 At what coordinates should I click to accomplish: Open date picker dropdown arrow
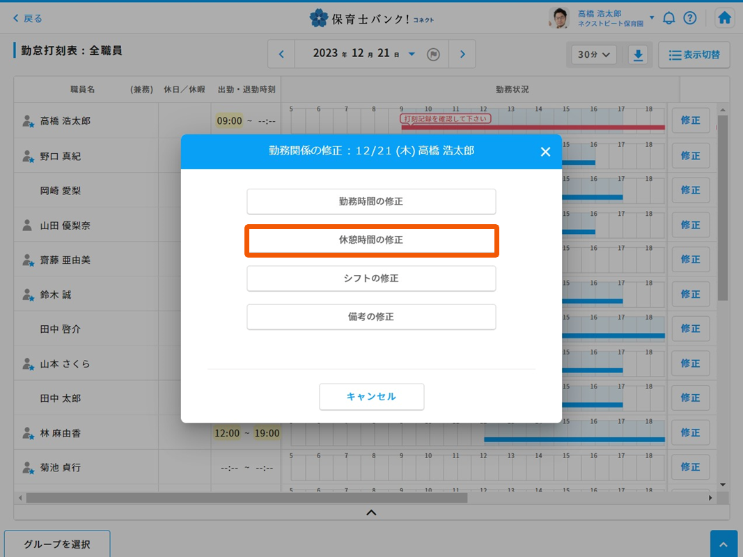tap(412, 54)
